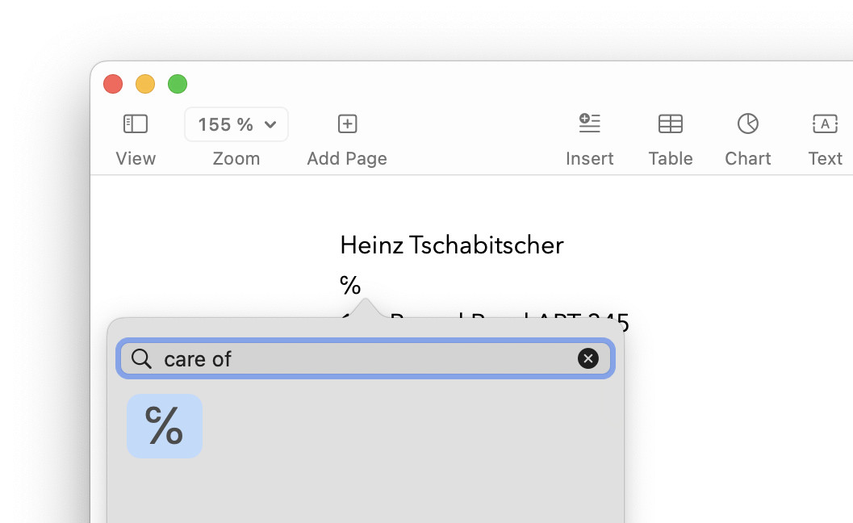This screenshot has width=853, height=523.
Task: Click the ℅ symbol in the document
Action: pyautogui.click(x=350, y=285)
